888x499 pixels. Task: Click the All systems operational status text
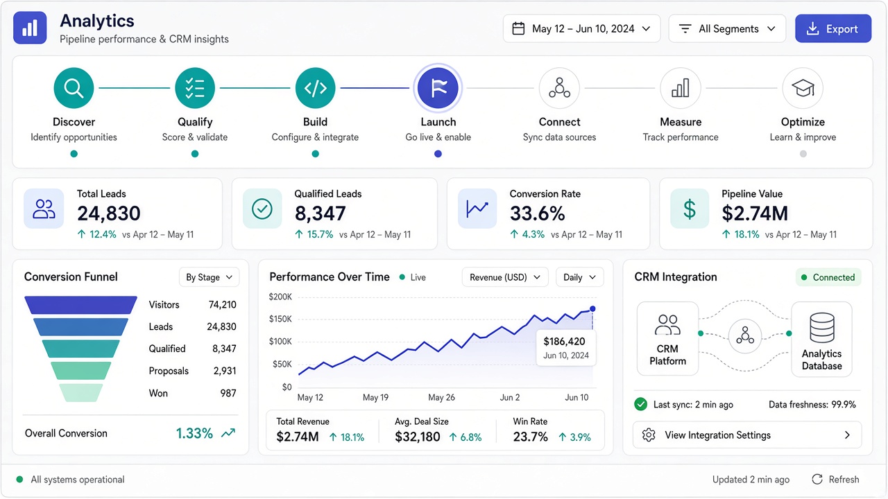click(x=78, y=480)
